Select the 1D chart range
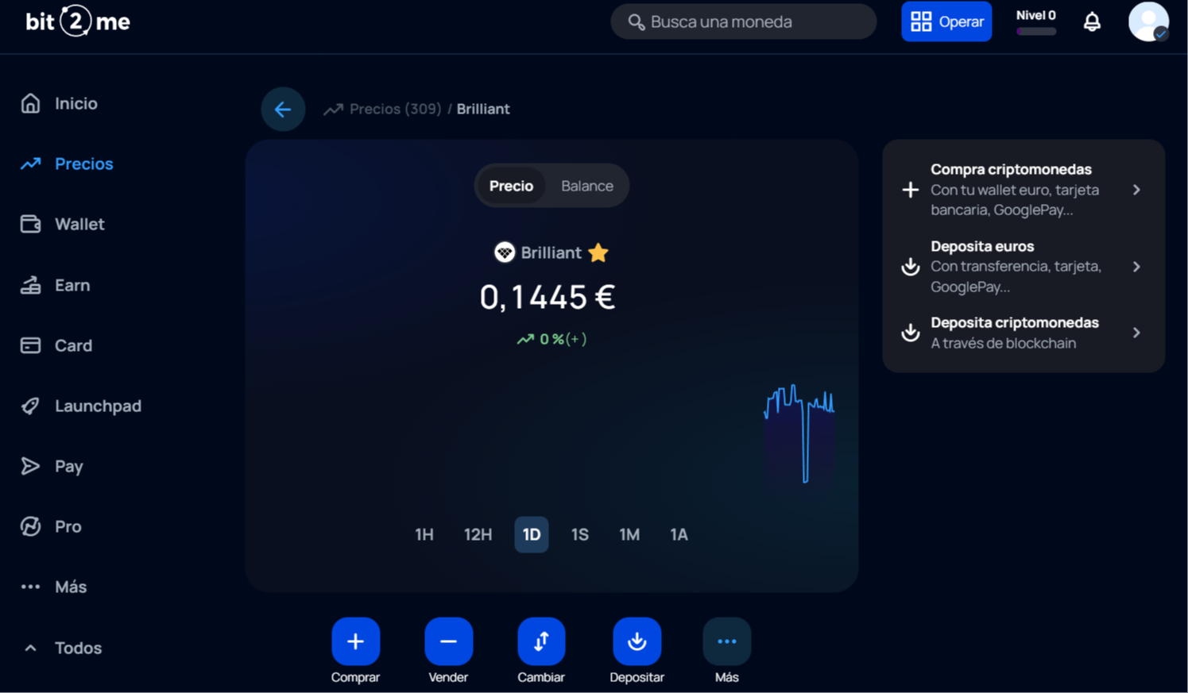The image size is (1188, 693). click(532, 534)
